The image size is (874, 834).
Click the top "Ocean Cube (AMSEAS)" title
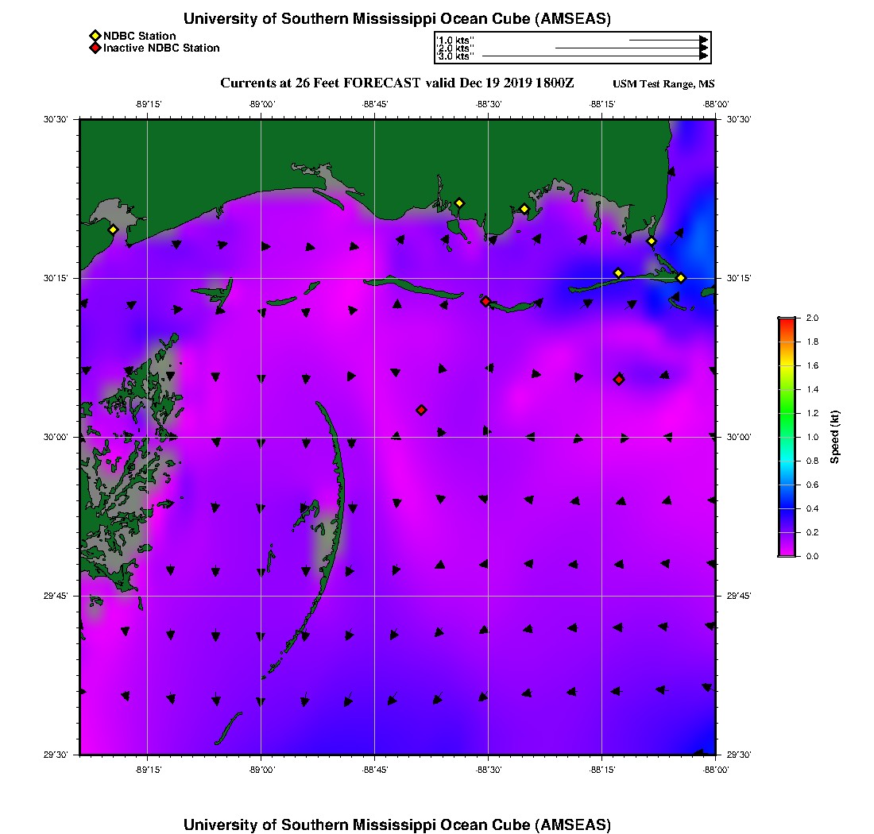click(x=396, y=18)
